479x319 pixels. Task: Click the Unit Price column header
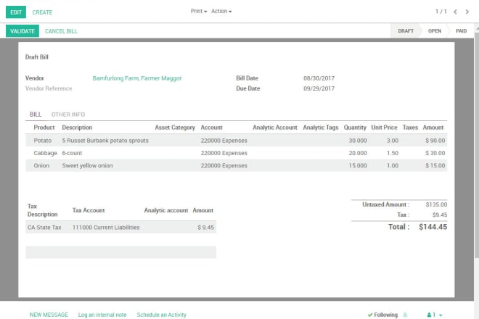tap(384, 128)
